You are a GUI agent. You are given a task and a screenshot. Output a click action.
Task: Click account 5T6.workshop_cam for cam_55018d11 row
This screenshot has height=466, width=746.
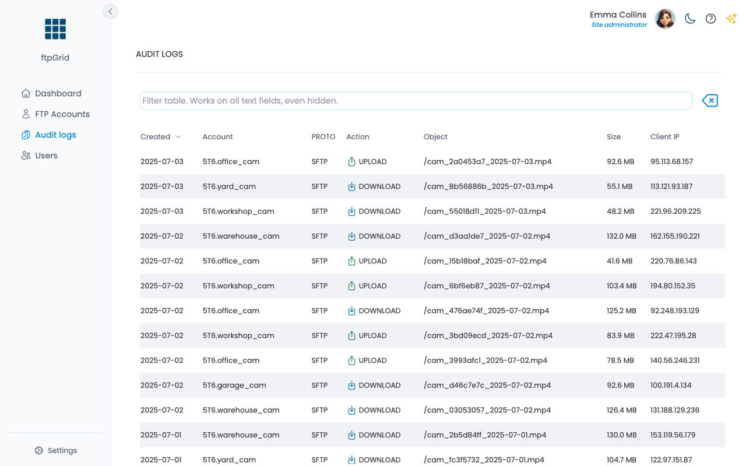pos(238,211)
